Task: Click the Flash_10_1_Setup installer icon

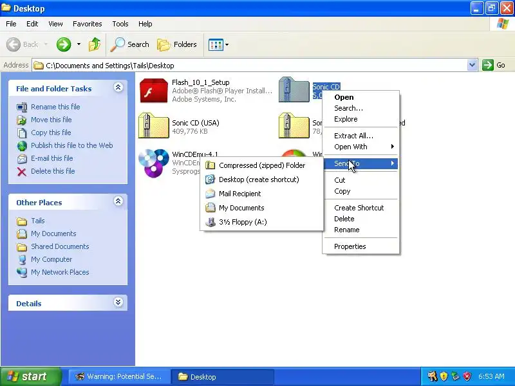Action: [153, 91]
